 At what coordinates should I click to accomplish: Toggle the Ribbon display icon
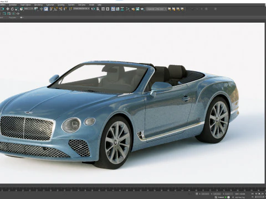click(x=113, y=9)
